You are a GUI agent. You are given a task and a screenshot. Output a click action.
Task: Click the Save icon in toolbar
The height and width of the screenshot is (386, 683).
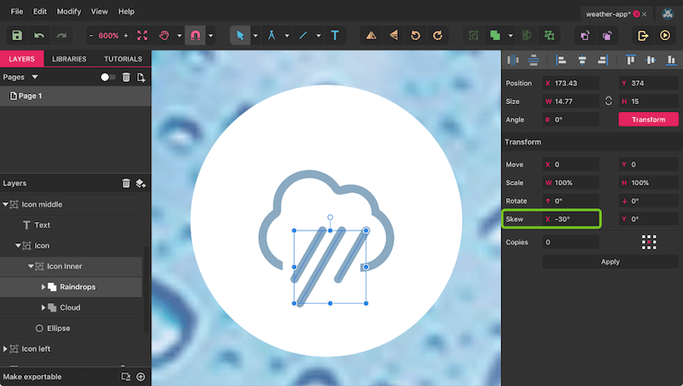16,35
